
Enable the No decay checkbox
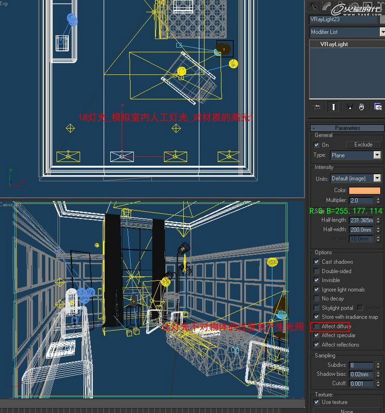(317, 299)
